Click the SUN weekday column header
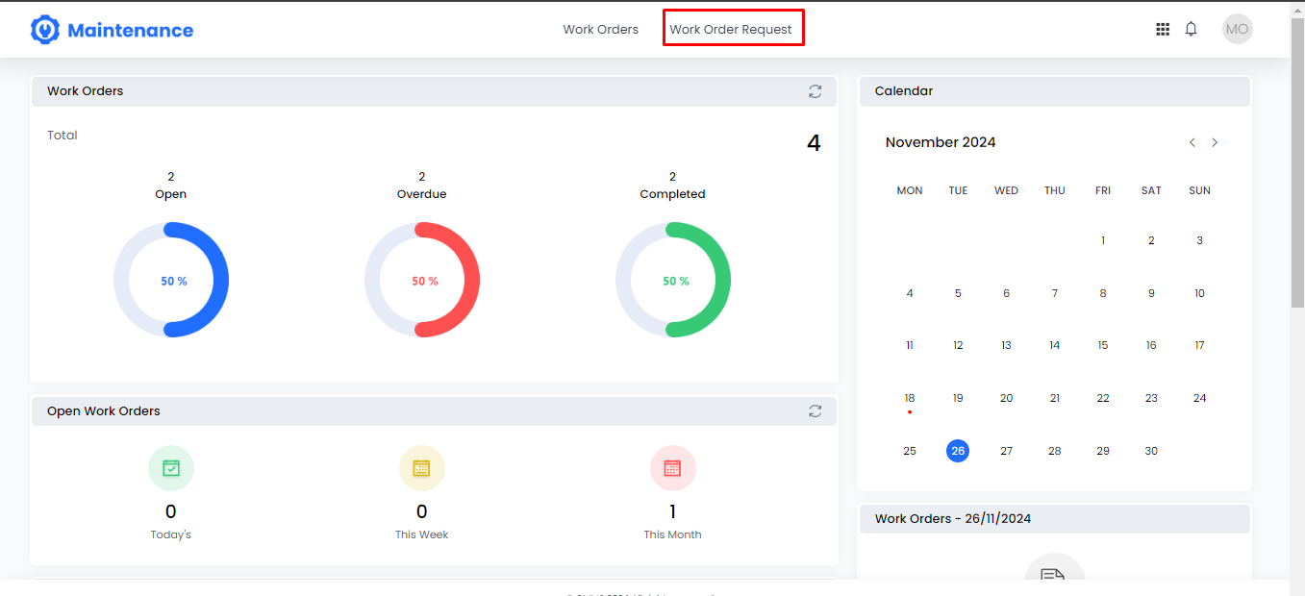1305x596 pixels. pyautogui.click(x=1199, y=190)
